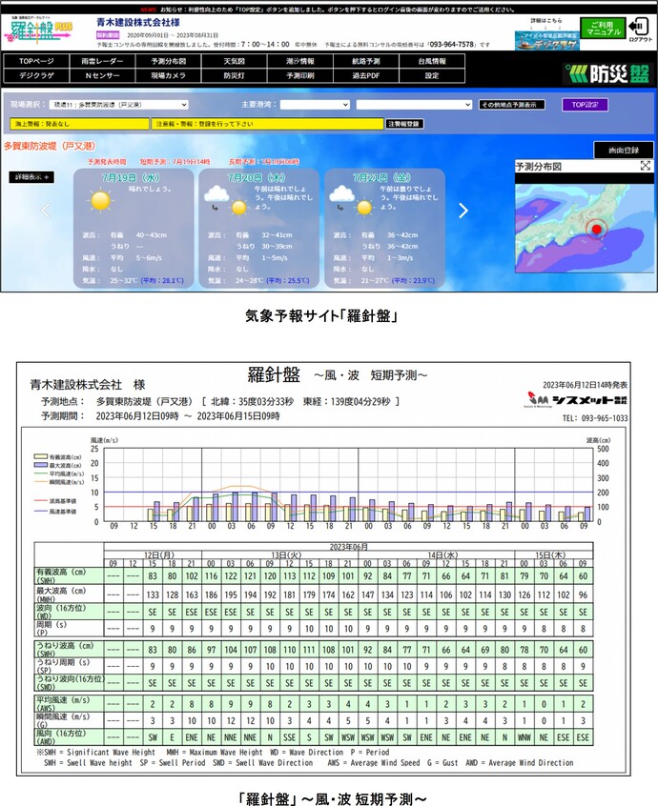Open the 予測分布図 menu item
This screenshot has width=658, height=806.
pos(168,61)
